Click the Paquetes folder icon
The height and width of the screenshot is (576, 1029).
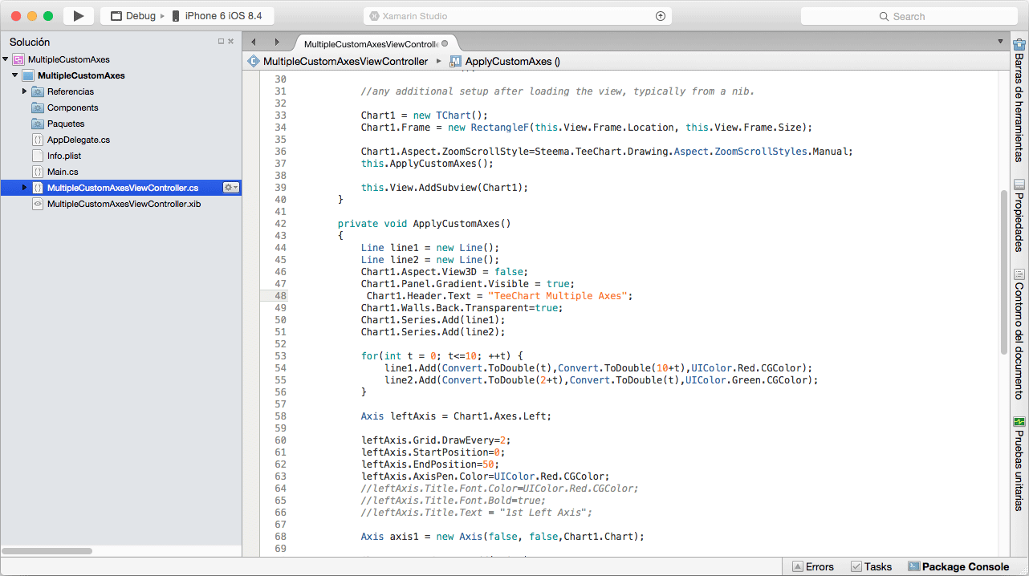(x=38, y=124)
